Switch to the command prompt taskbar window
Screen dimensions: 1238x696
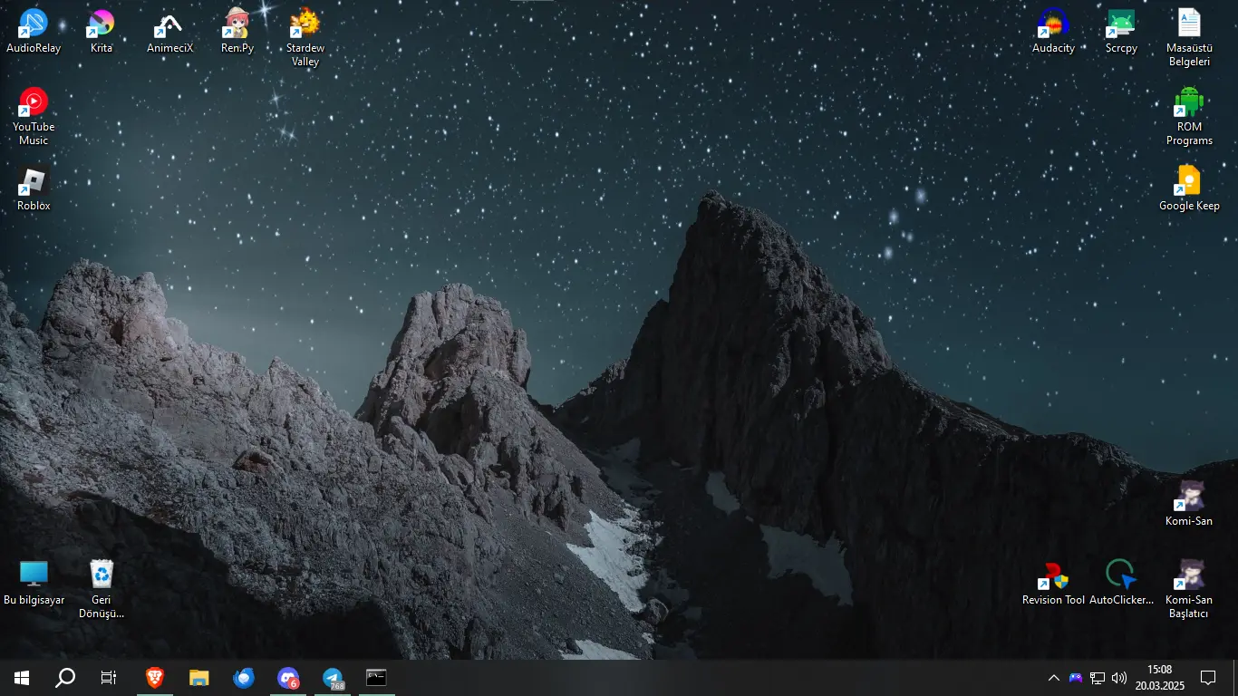pos(376,678)
